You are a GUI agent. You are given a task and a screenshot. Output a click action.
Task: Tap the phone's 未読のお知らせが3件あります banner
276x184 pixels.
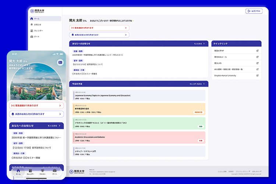36,114
